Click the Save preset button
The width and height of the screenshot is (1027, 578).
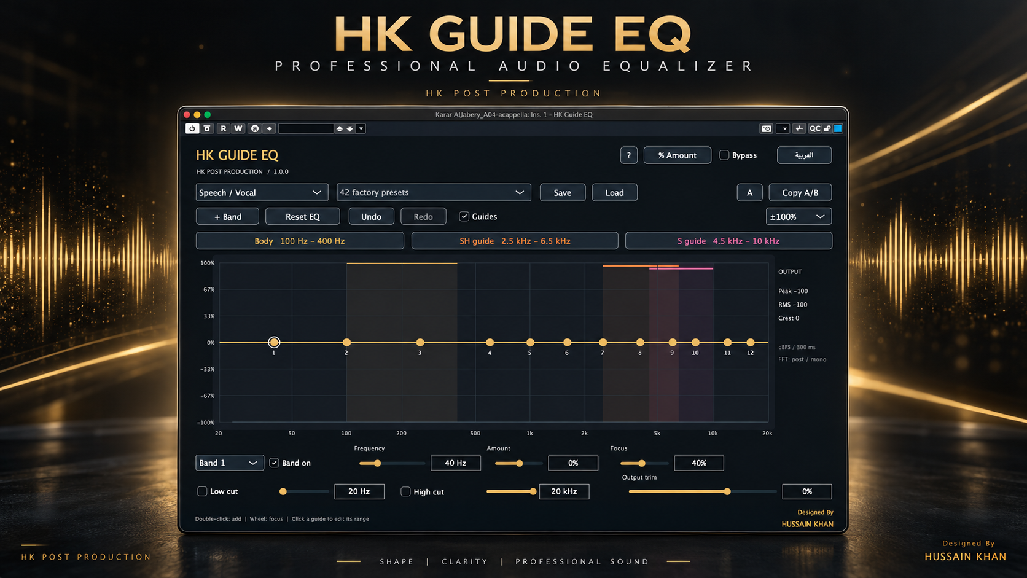coord(563,193)
